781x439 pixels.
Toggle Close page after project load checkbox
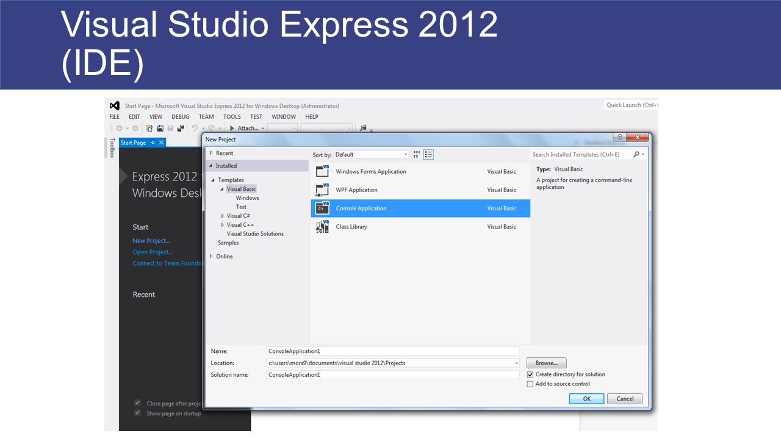click(x=137, y=404)
